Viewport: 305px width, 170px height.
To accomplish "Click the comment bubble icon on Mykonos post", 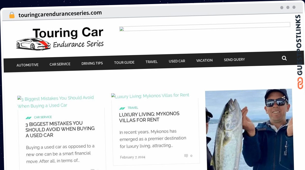I will (x=186, y=156).
